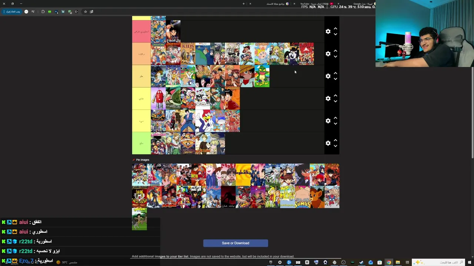
Task: Open settings gear of the green tier row
Action: point(328,143)
